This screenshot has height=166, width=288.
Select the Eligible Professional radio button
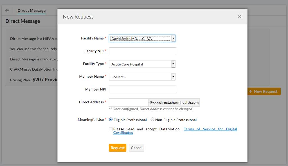coord(111,119)
